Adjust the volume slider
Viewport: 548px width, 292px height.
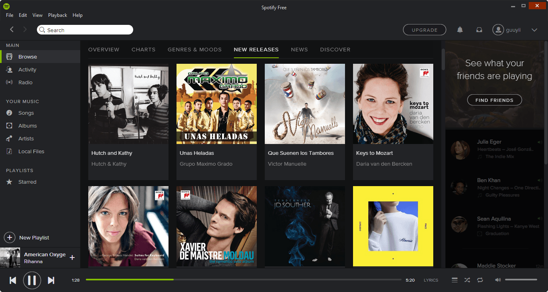tap(521, 280)
